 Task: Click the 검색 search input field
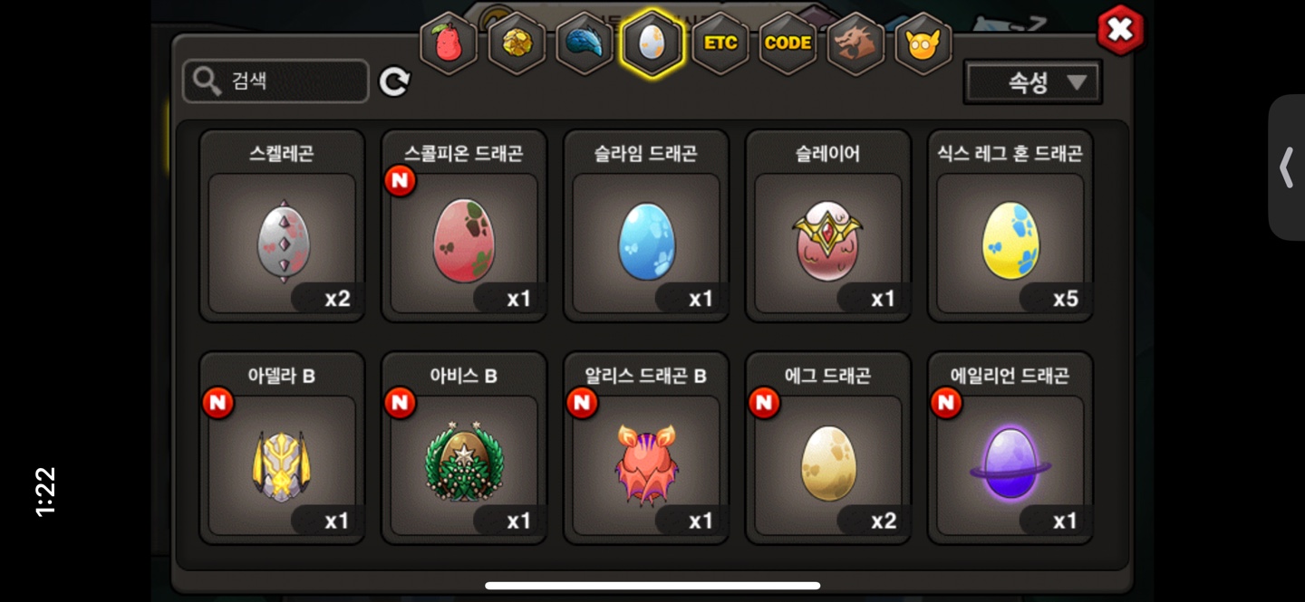(276, 81)
